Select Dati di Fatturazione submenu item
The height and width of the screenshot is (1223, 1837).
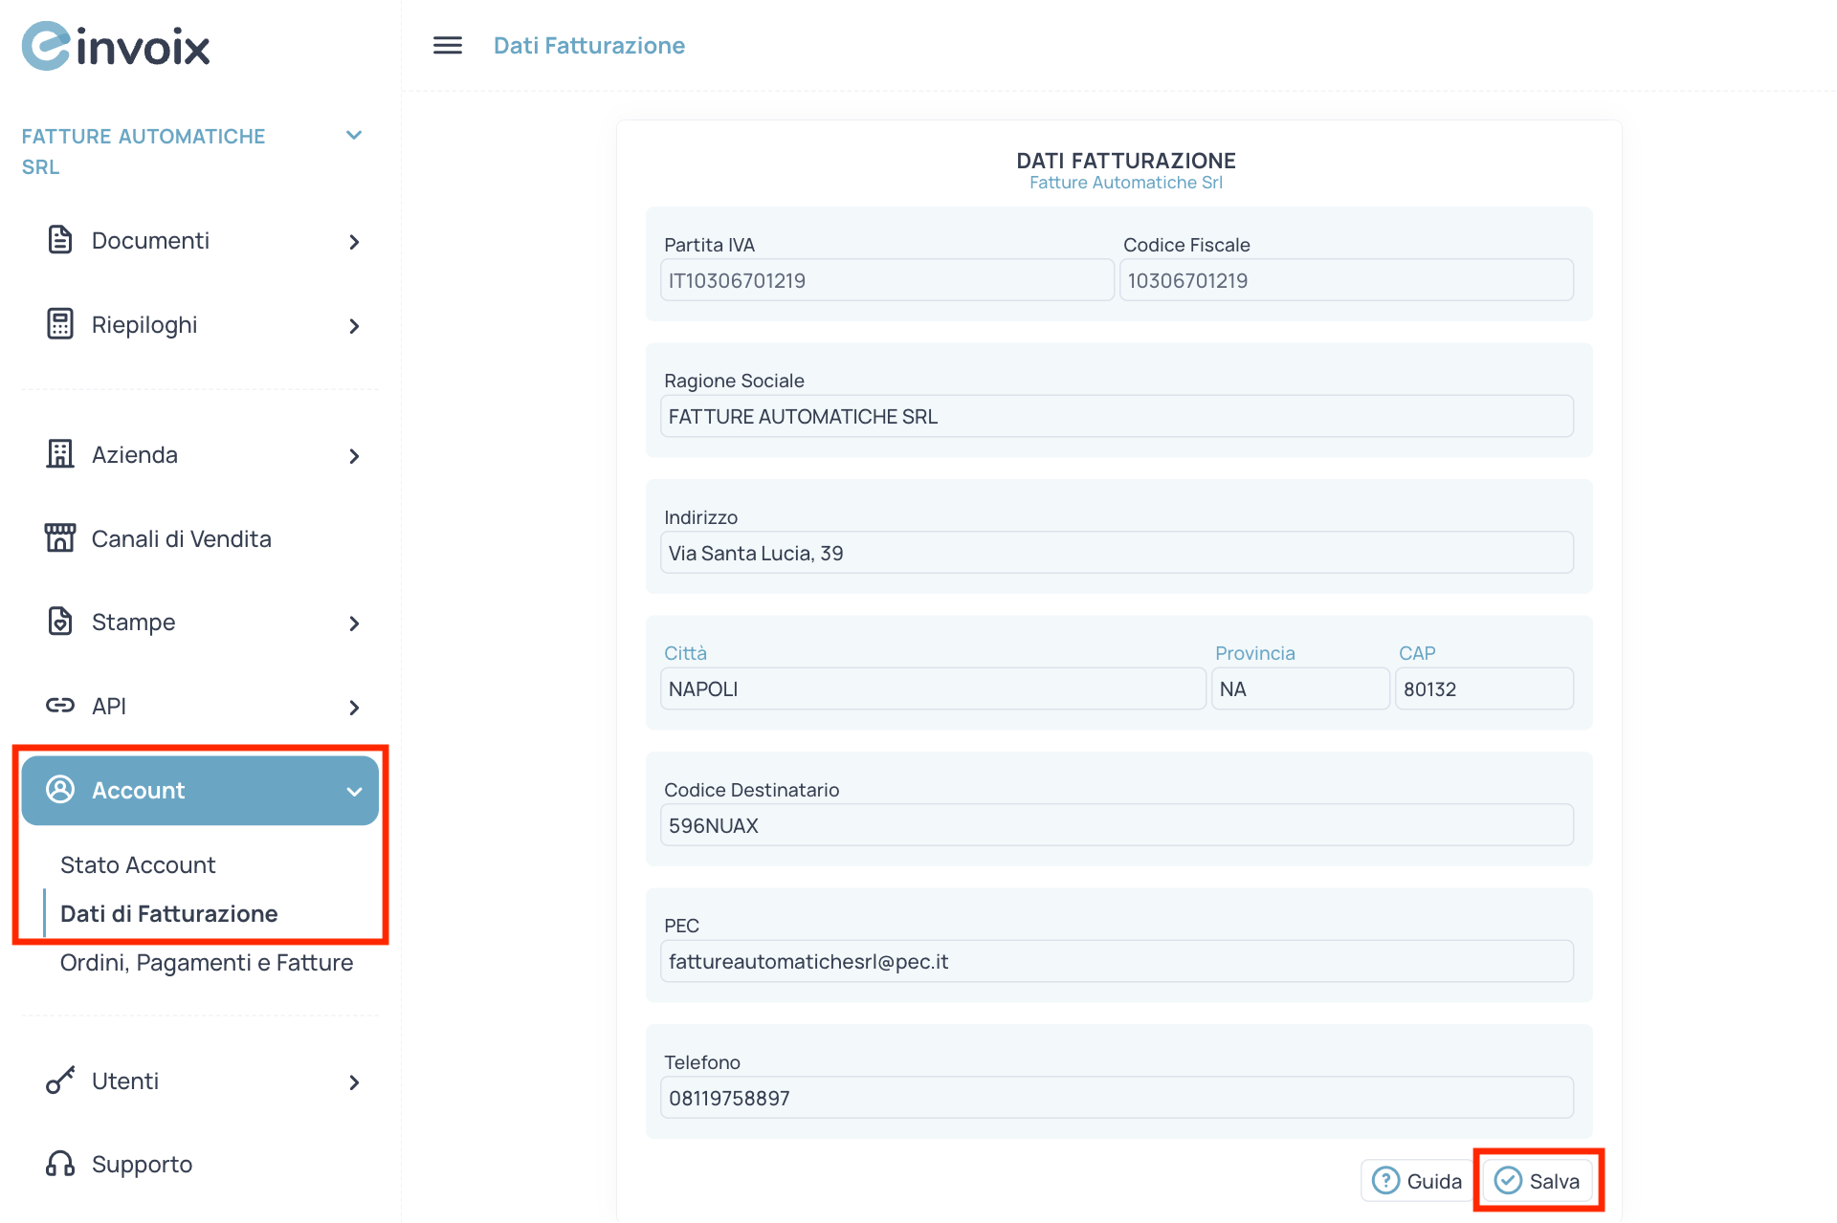(x=168, y=913)
